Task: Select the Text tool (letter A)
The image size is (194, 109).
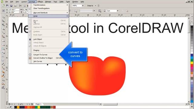Action: click(x=3, y=56)
